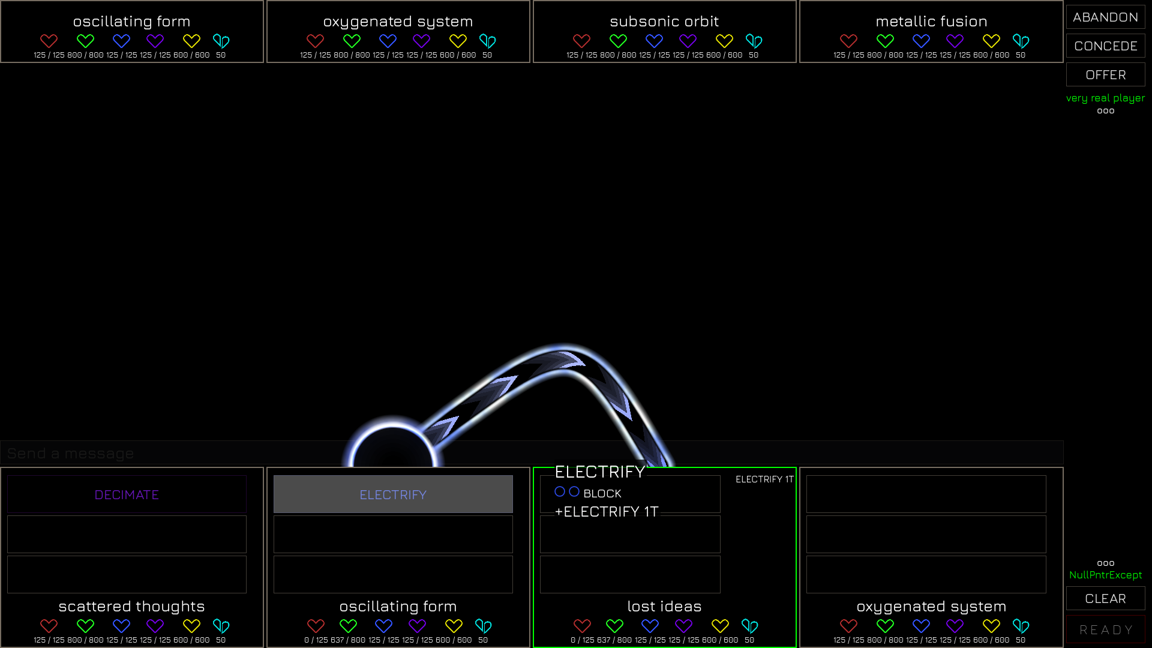Screen dimensions: 1152x648
Task: Click yellow heart icon on scattered thoughts card
Action: tap(191, 626)
